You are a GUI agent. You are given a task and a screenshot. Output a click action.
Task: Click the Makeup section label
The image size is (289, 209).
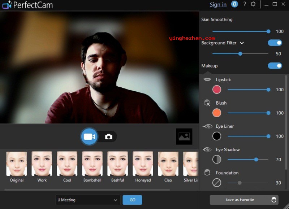coord(210,66)
